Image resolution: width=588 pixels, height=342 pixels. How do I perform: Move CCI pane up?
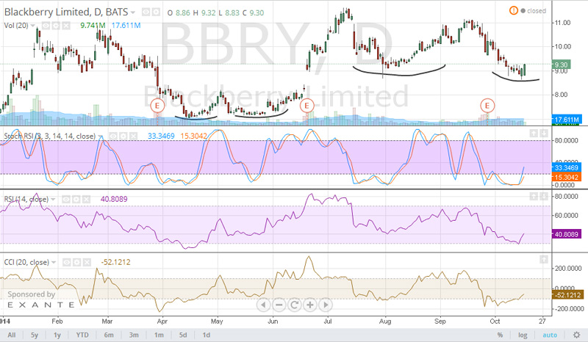(x=544, y=259)
